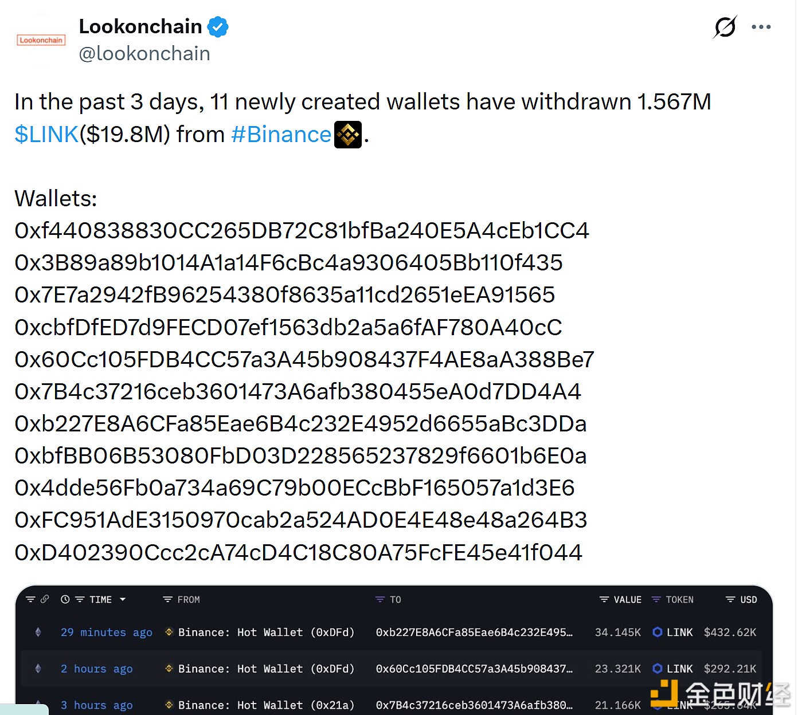Click the Binance icon in the first table row
Viewport: 798px width, 715px height.
[x=169, y=632]
